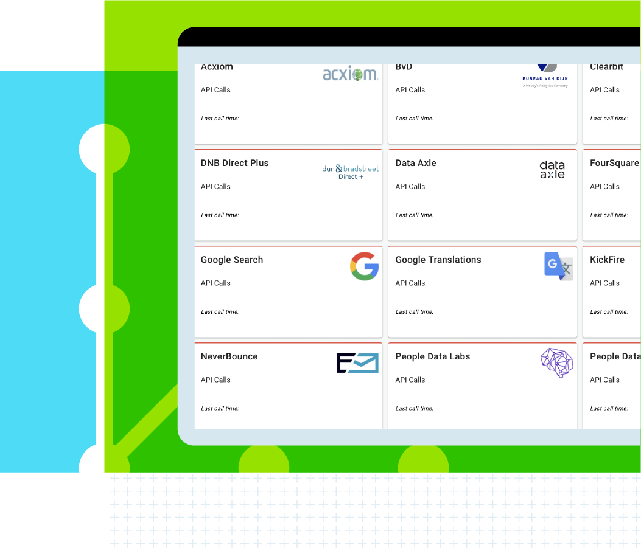This screenshot has height=548, width=641.
Task: Select the Clearbit card title
Action: (x=607, y=67)
